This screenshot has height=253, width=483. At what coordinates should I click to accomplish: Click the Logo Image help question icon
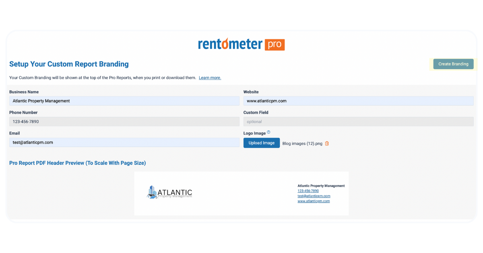(x=268, y=132)
